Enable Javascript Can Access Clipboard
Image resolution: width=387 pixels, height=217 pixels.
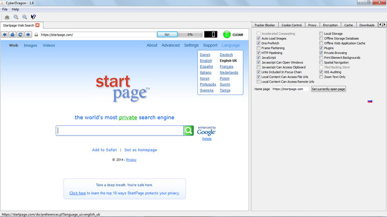258,67
